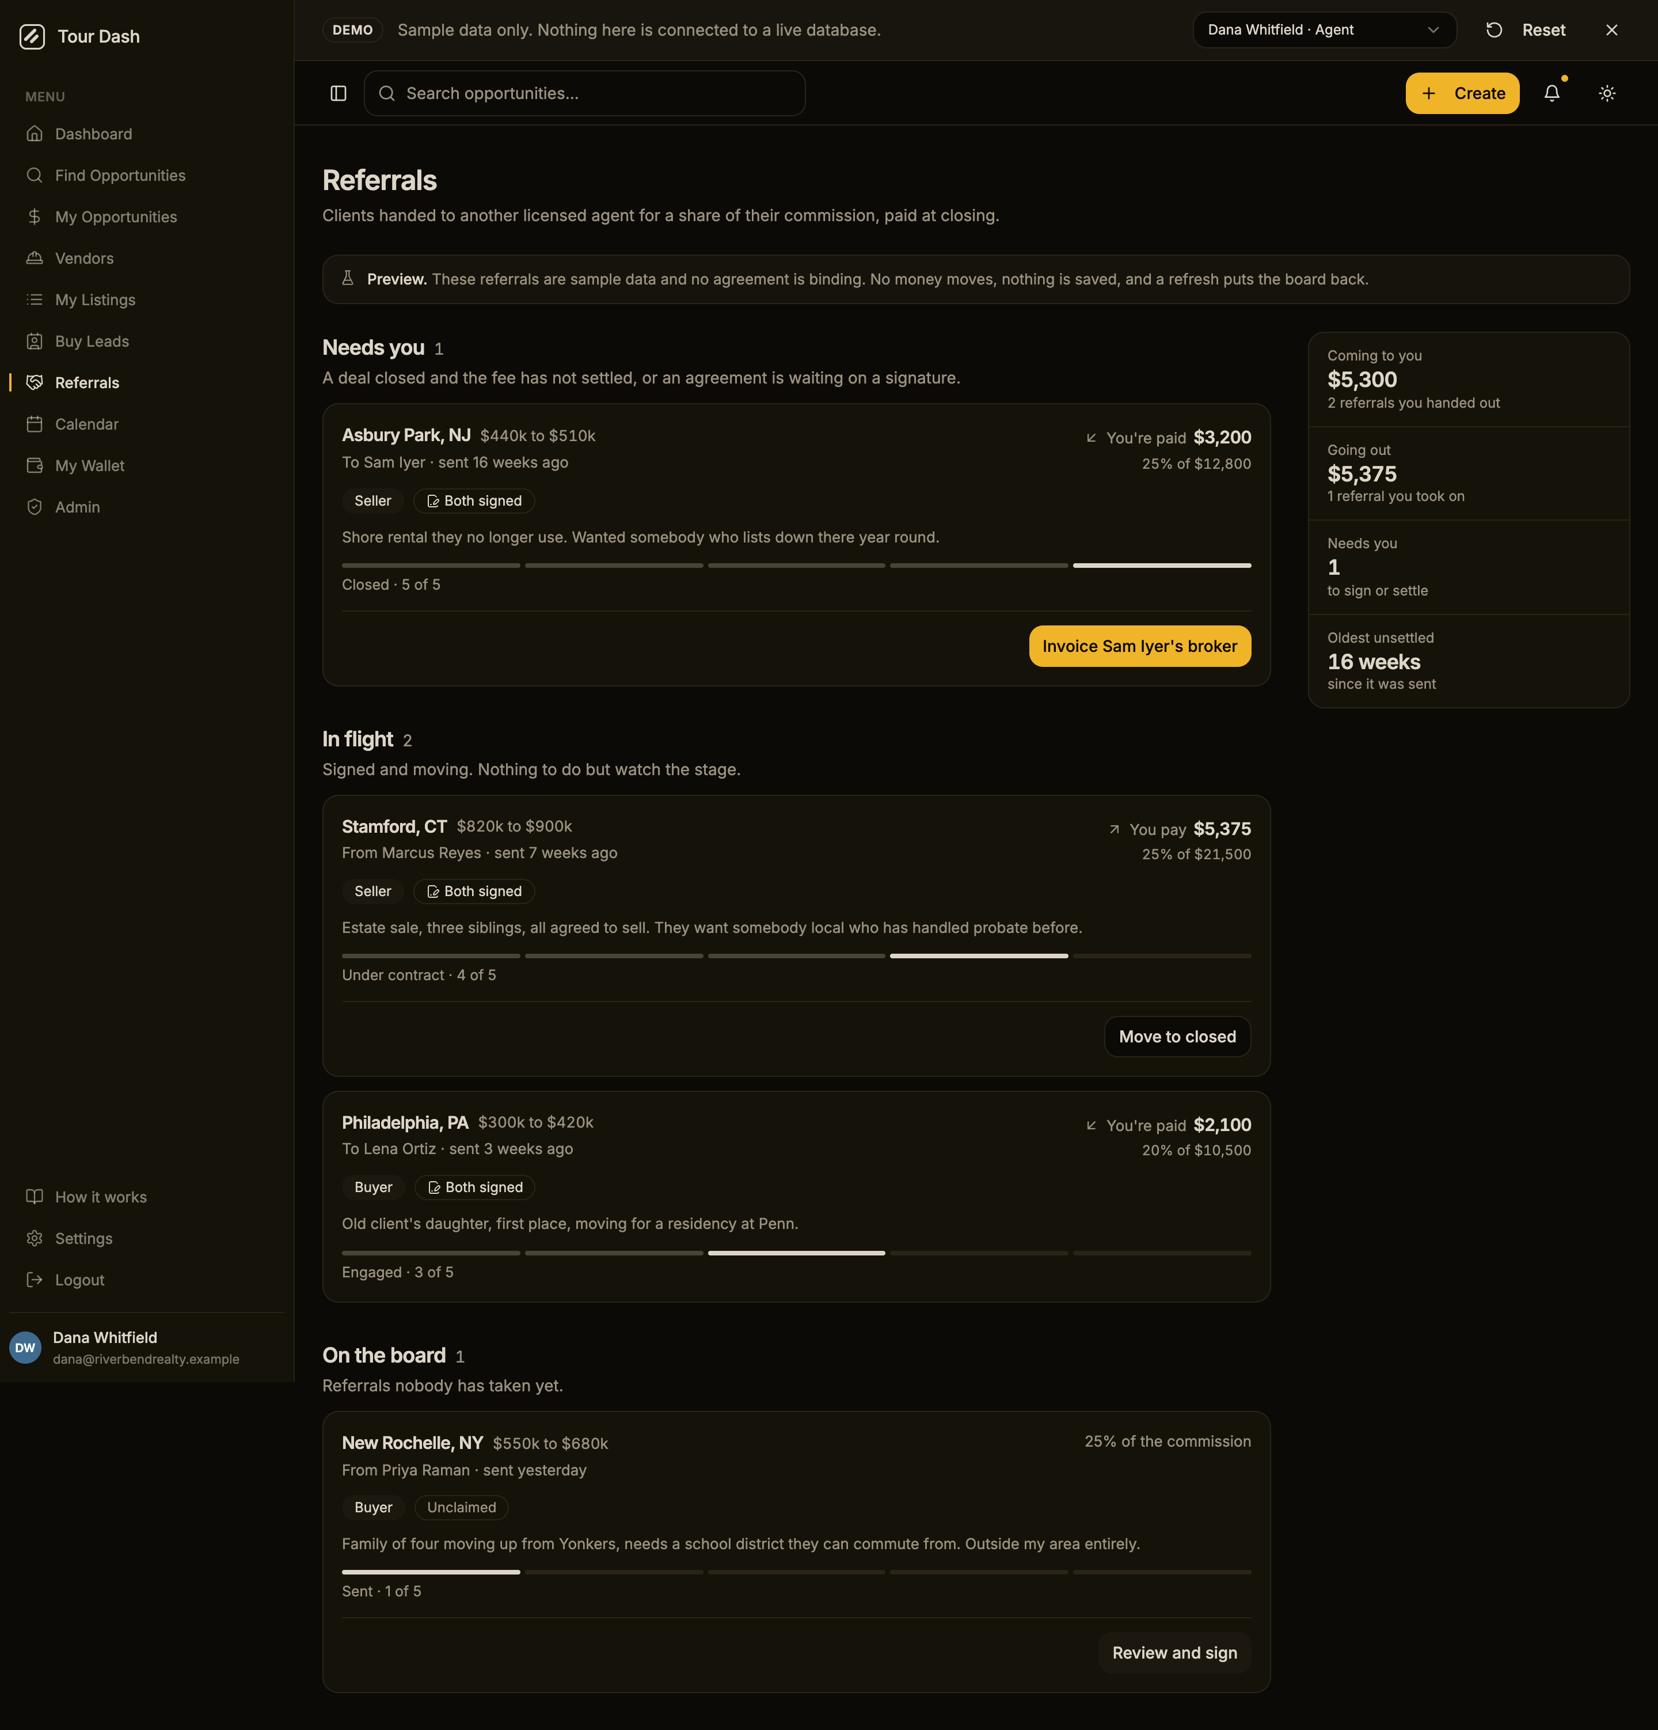Click the Settings gear icon
The image size is (1658, 1730).
35,1238
